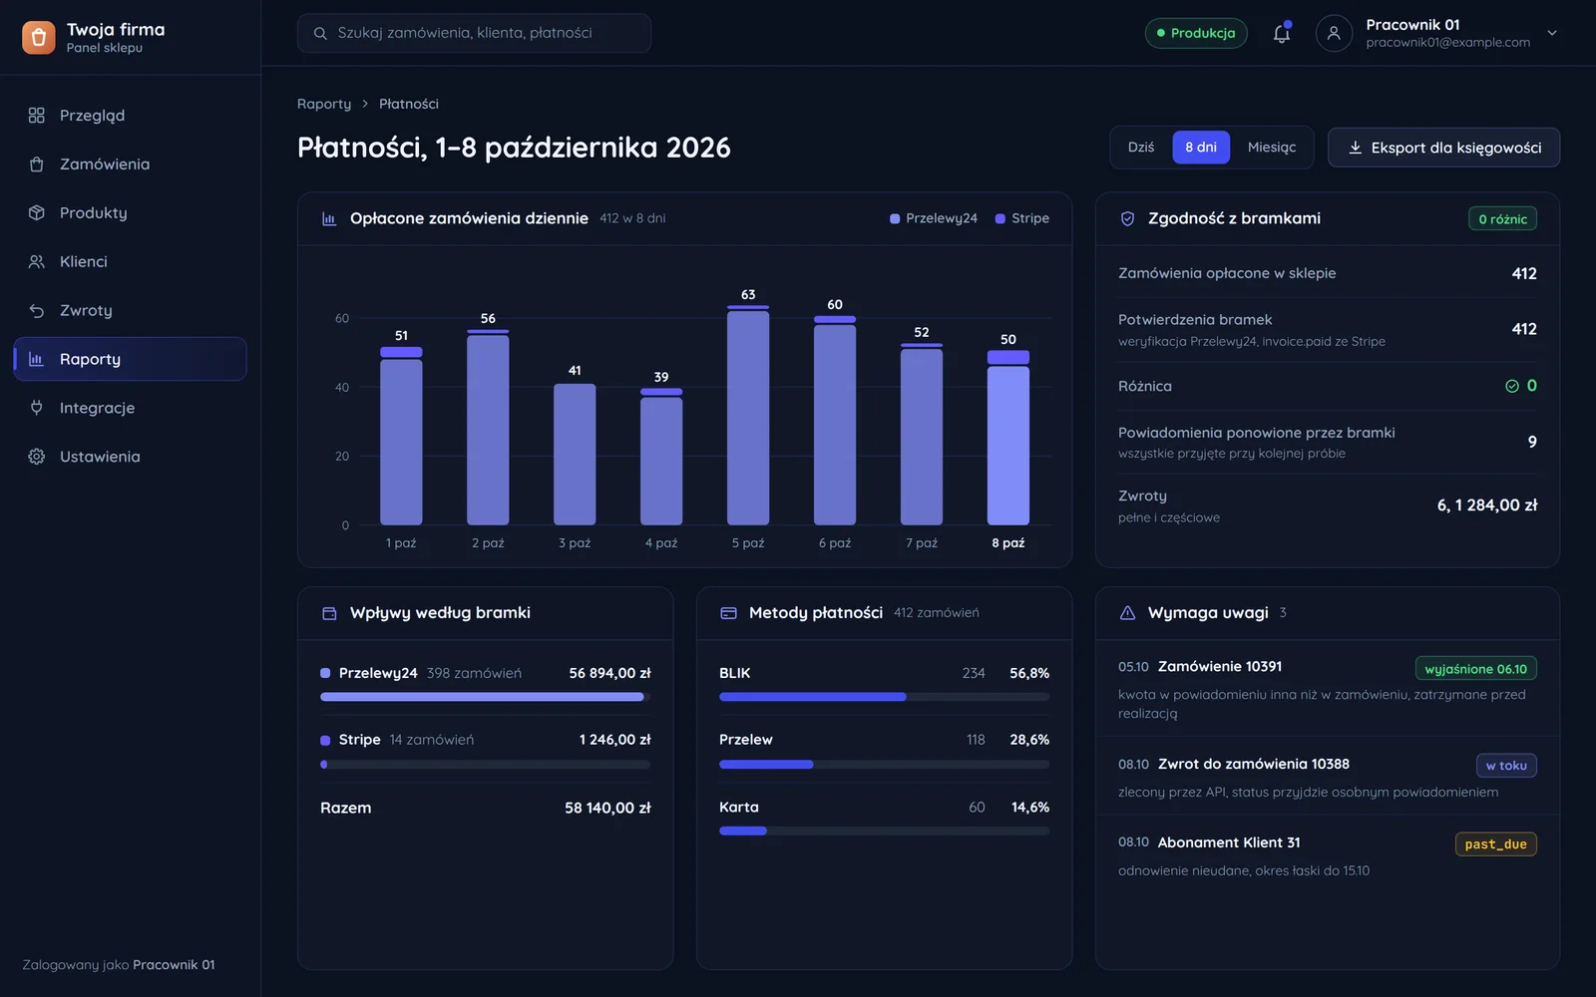This screenshot has width=1596, height=997.
Task: Click the wyjaśnione 06.10 badge
Action: (x=1475, y=669)
